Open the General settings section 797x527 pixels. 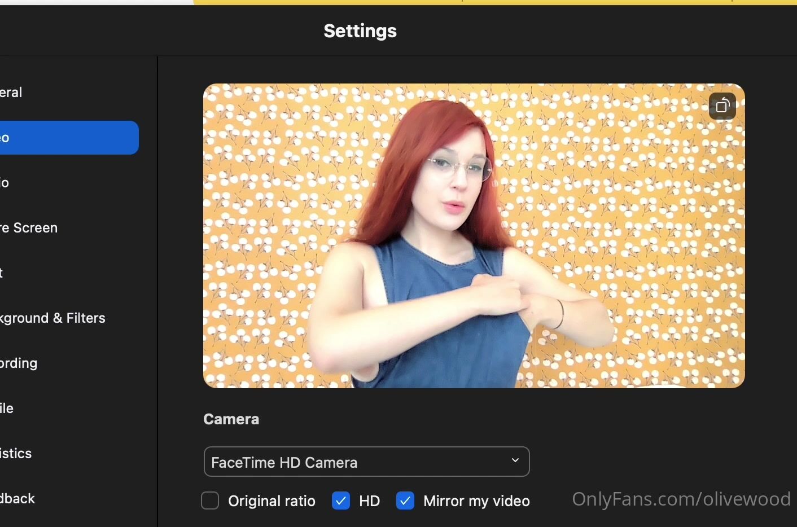pos(11,93)
